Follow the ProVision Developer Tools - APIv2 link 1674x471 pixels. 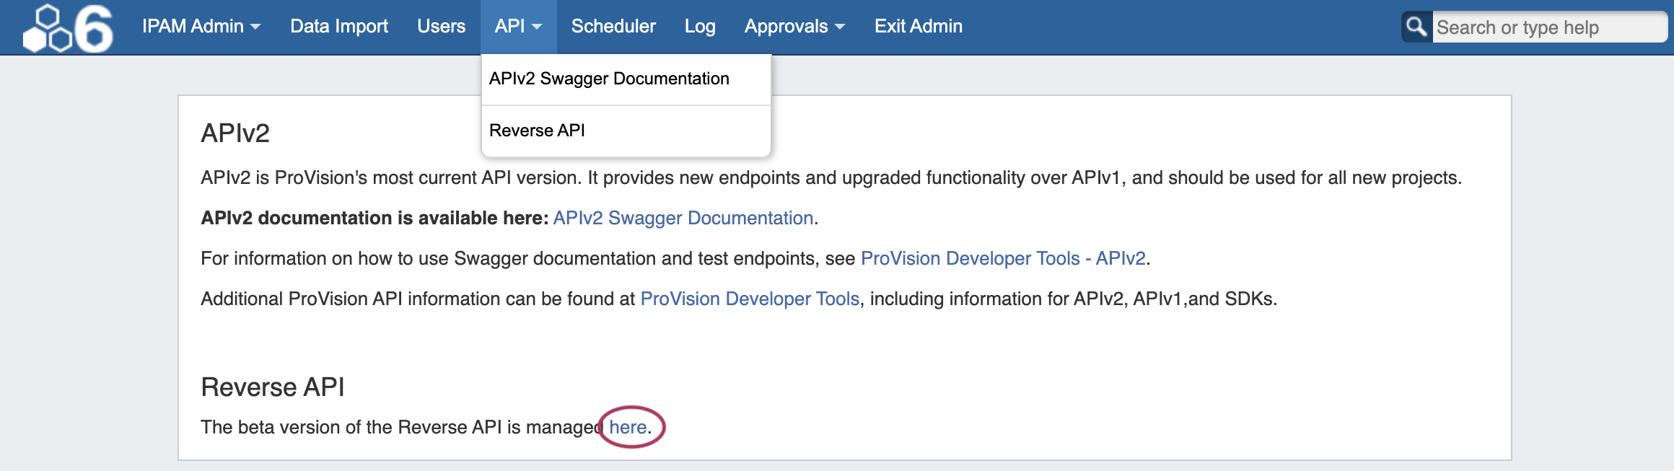[x=1002, y=258]
